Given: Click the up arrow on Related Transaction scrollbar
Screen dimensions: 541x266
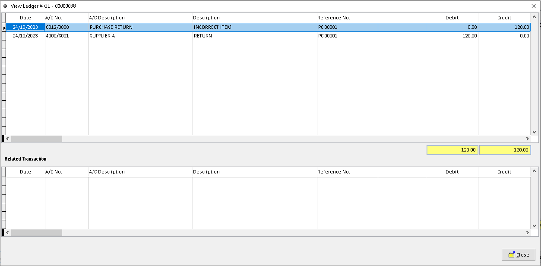Looking at the screenshot, I should (x=535, y=171).
